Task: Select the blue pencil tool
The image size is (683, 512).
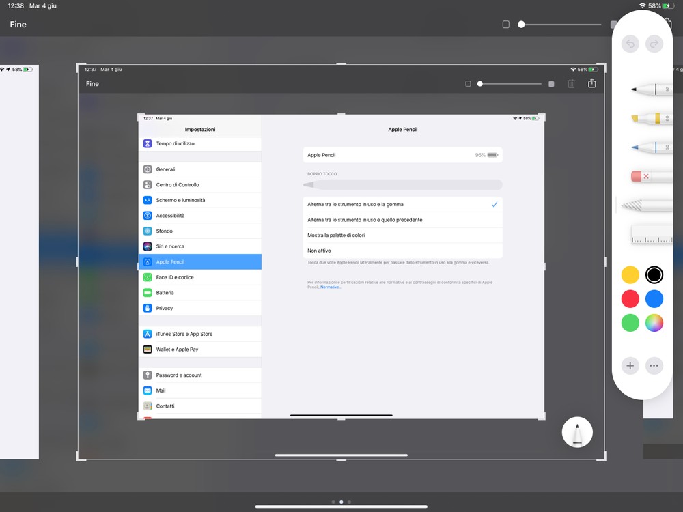Action: [x=651, y=147]
